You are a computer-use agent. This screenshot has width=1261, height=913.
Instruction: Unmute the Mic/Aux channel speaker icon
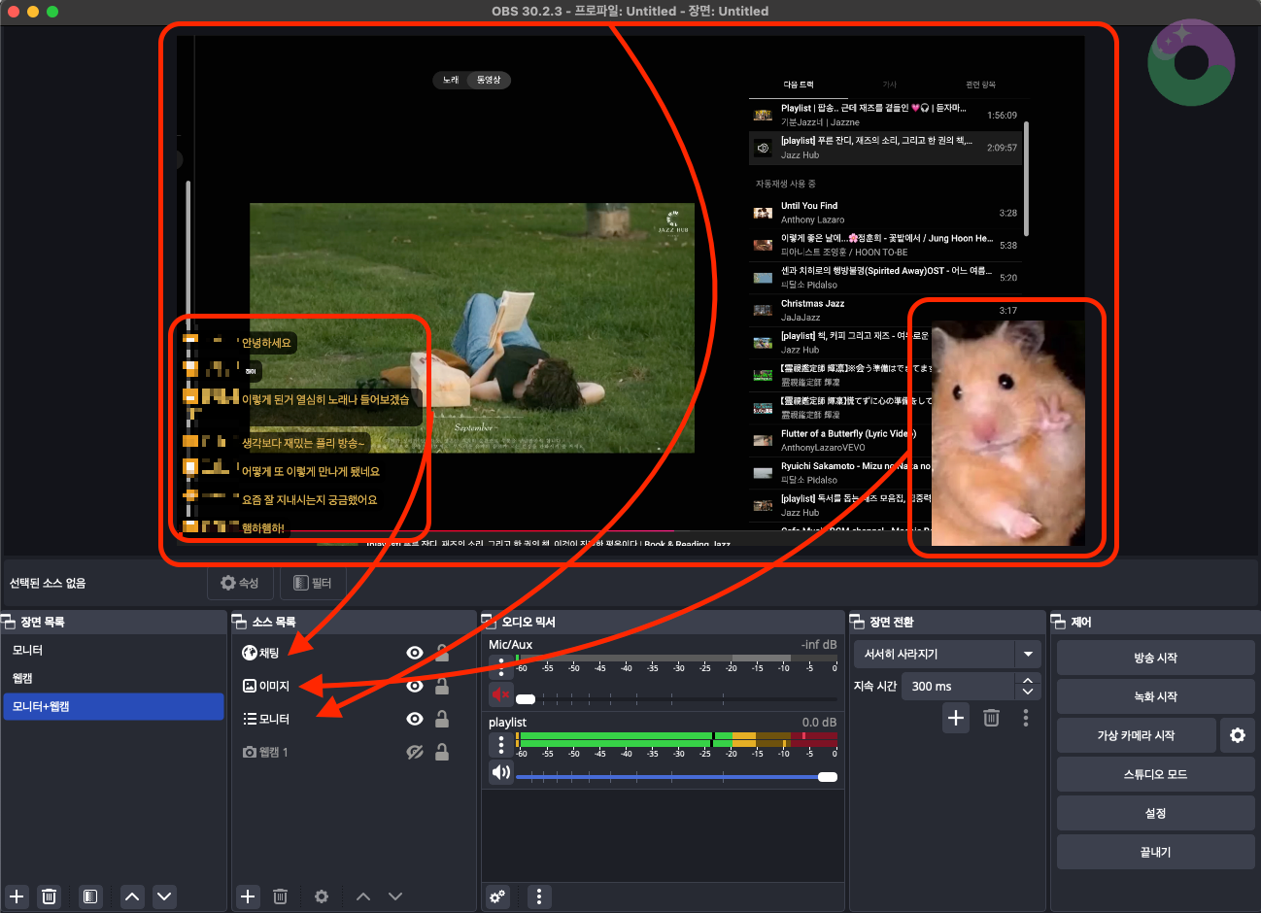pos(501,694)
